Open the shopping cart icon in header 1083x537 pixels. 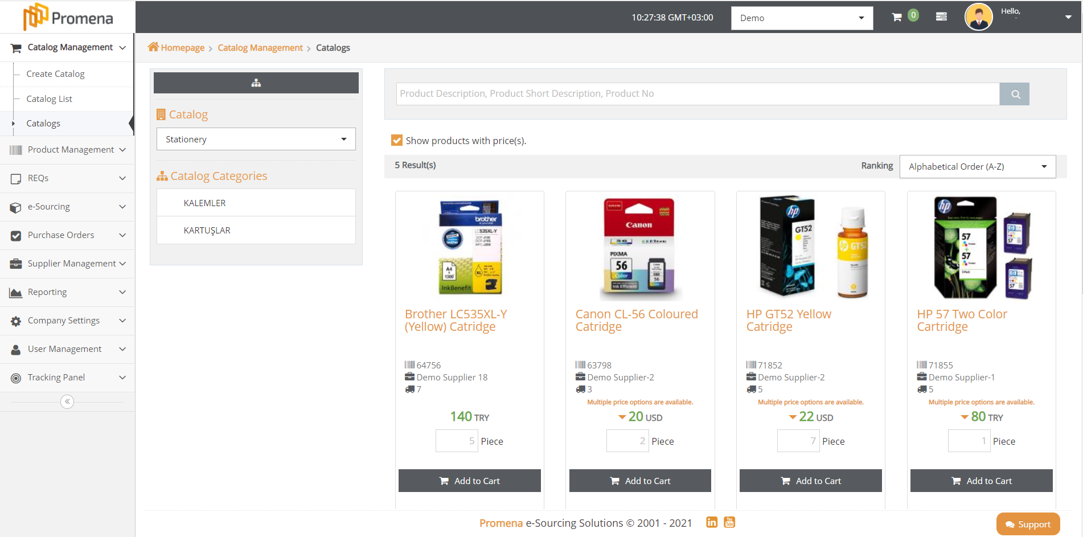point(897,18)
